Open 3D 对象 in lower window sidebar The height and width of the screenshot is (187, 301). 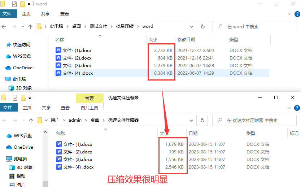click(x=21, y=168)
